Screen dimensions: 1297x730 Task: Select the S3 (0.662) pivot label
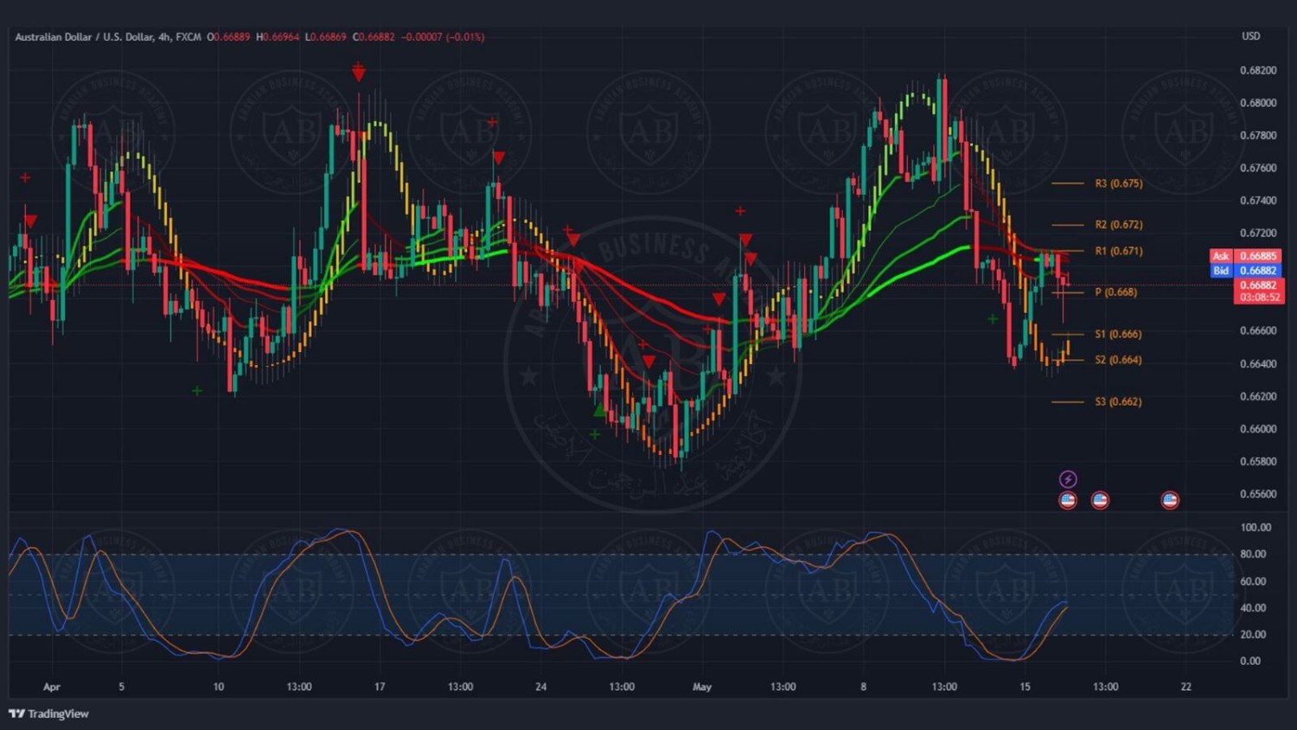click(x=1118, y=401)
